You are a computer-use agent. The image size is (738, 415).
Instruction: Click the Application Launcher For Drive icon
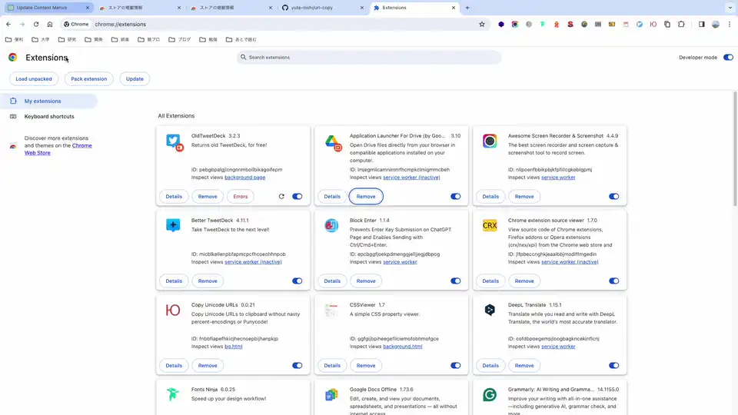[x=333, y=142]
